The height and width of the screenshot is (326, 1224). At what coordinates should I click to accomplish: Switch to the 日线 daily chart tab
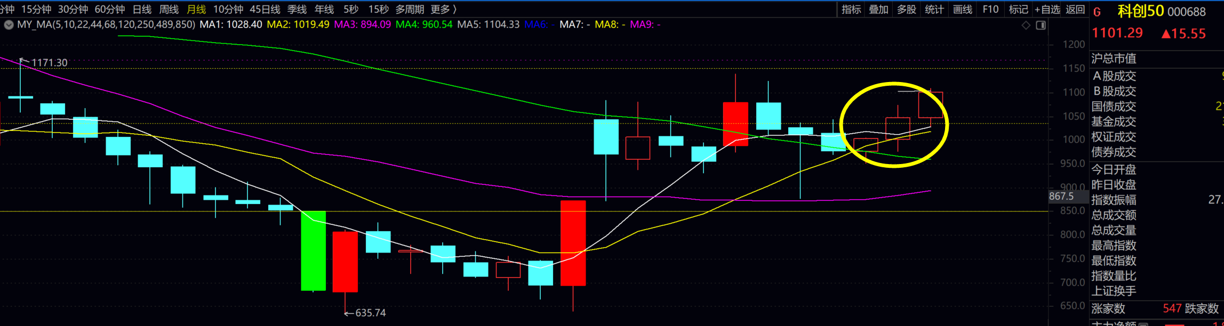(142, 9)
